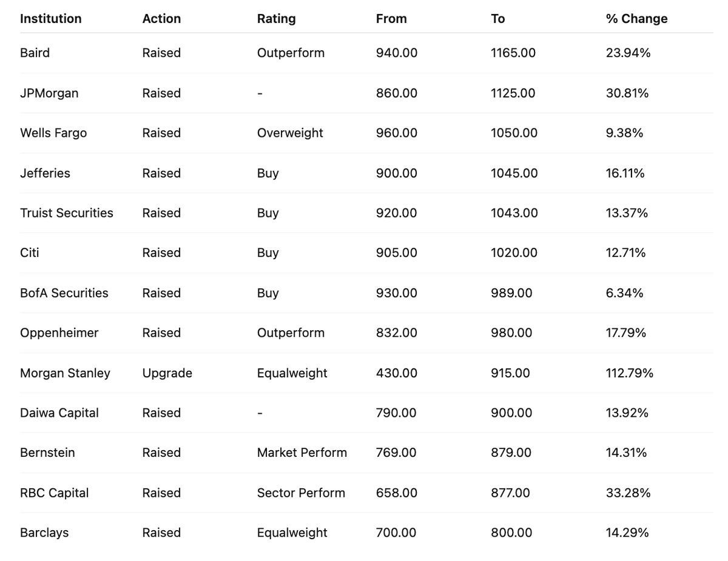
Task: Select the Action column header
Action: click(x=161, y=19)
